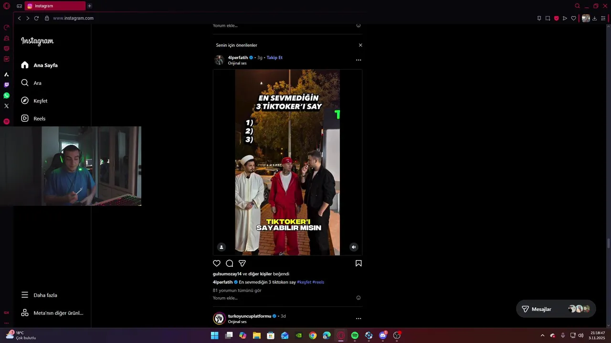Screen dimensions: 611x343
Task: Show hidden system tray icons
Action: [542, 335]
